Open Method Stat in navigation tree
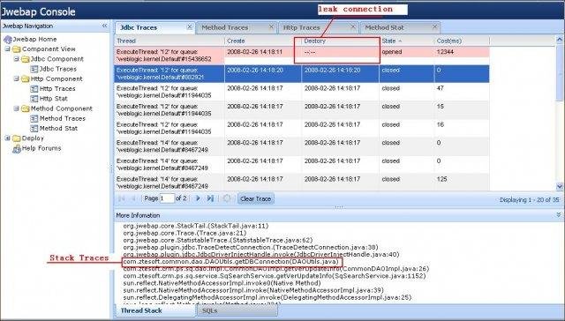Viewport: 565px width, 321px height. pos(58,129)
